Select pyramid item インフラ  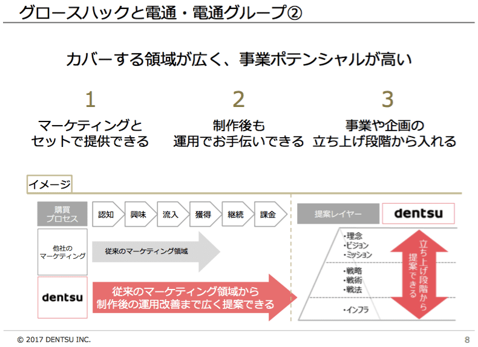356,310
